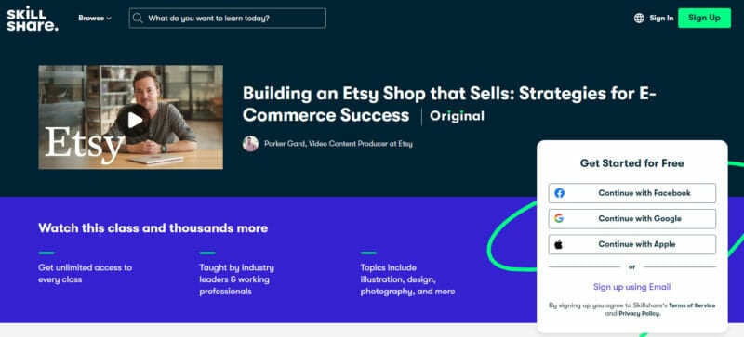Click the search magnifier icon
744x337 pixels.
[x=138, y=18]
